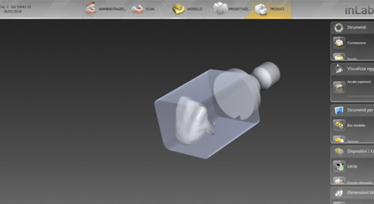The height and width of the screenshot is (204, 374).
Task: Click the Sposta tool icon
Action: (339, 58)
